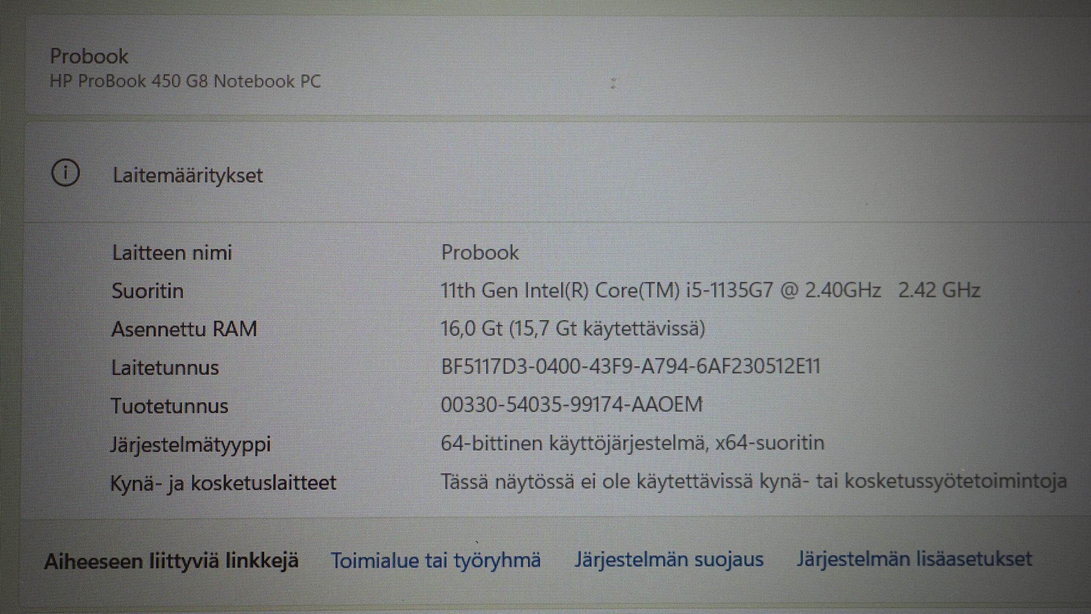Click the Suoritin label

pos(147,291)
